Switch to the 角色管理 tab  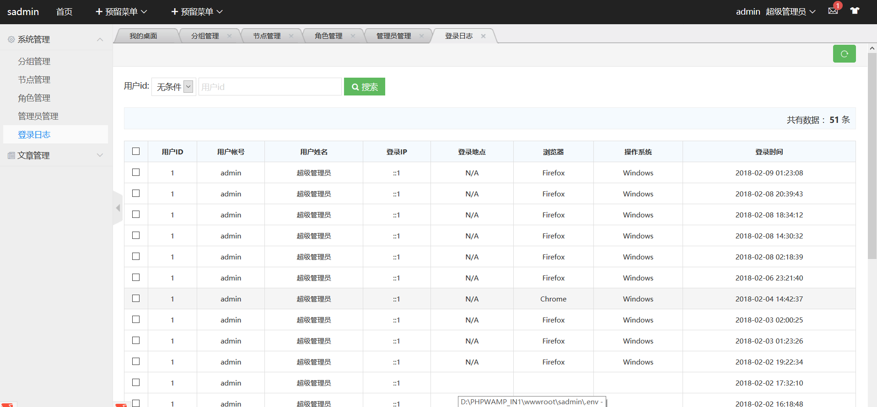(x=328, y=36)
